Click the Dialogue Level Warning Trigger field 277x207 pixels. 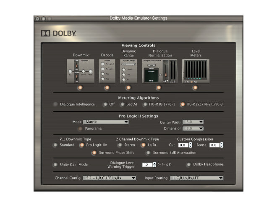tap(147, 165)
